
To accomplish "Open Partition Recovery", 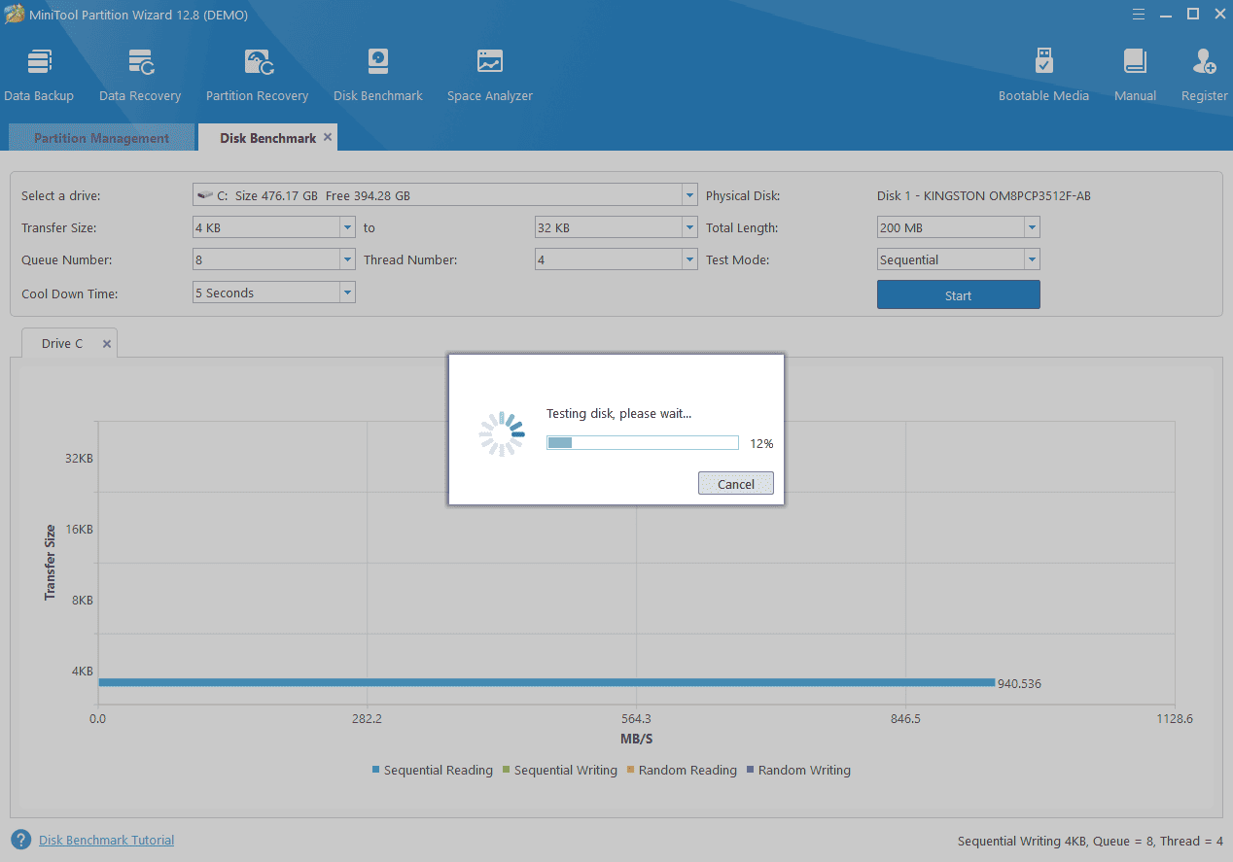I will tap(256, 73).
